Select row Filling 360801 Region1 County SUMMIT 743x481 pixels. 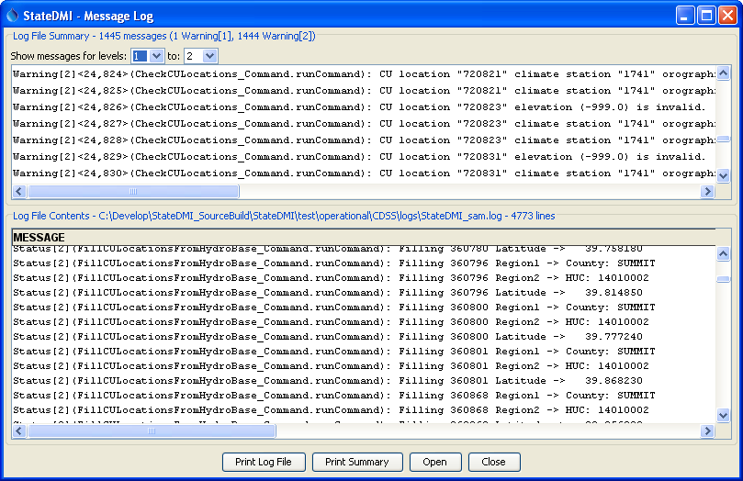(x=364, y=352)
